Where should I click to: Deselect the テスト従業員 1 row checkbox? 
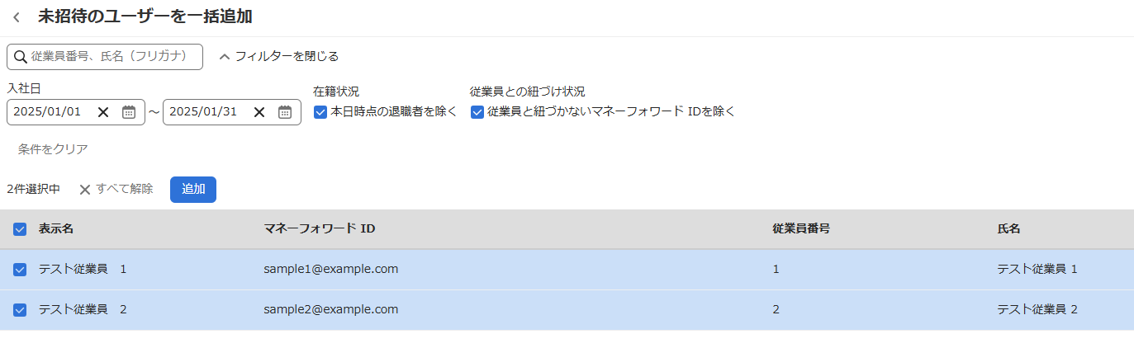(x=20, y=270)
